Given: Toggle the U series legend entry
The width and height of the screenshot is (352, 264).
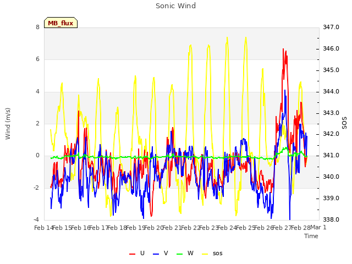Looking at the screenshot, I should [137, 253].
